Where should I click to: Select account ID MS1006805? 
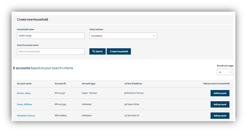(61, 116)
